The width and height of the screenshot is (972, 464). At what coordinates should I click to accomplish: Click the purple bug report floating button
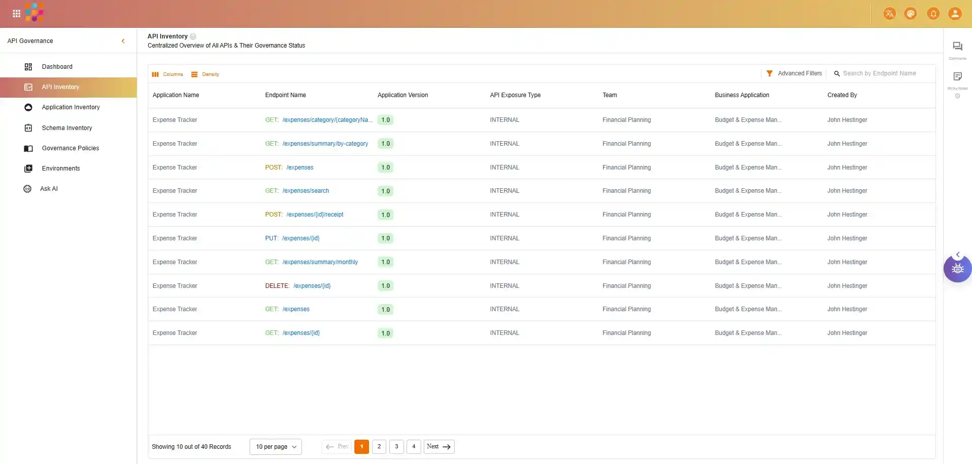pyautogui.click(x=957, y=269)
